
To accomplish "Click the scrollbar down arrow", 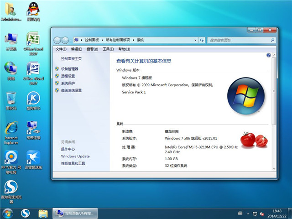I will click(274, 169).
